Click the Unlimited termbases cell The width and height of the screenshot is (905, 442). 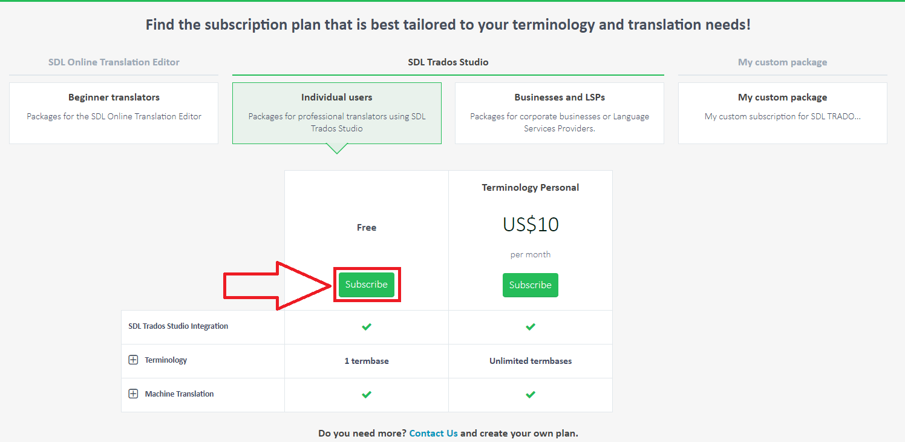(x=531, y=361)
